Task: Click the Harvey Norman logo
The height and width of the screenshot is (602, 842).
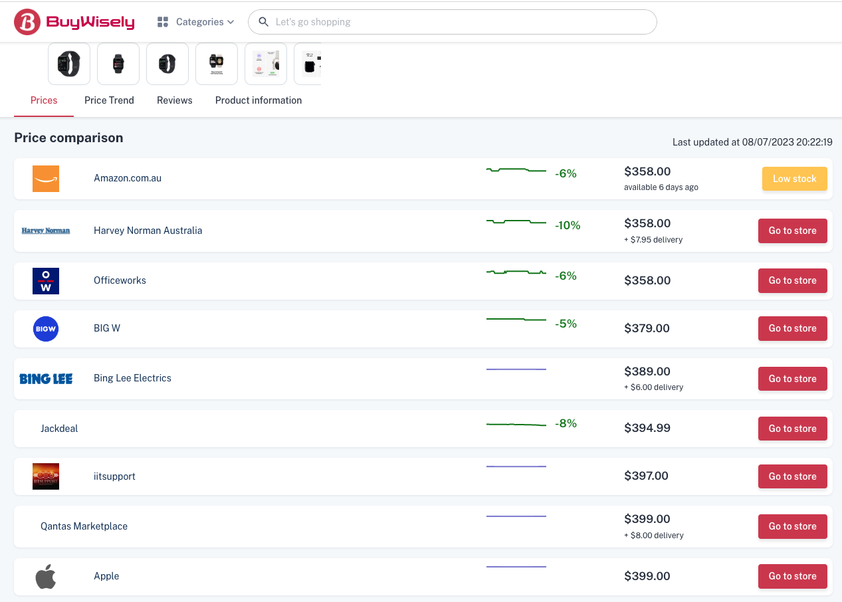Action: pyautogui.click(x=46, y=231)
